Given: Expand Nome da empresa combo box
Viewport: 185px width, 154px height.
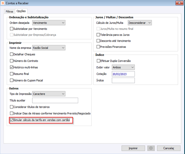Looking at the screenshot, I should (x=49, y=48).
